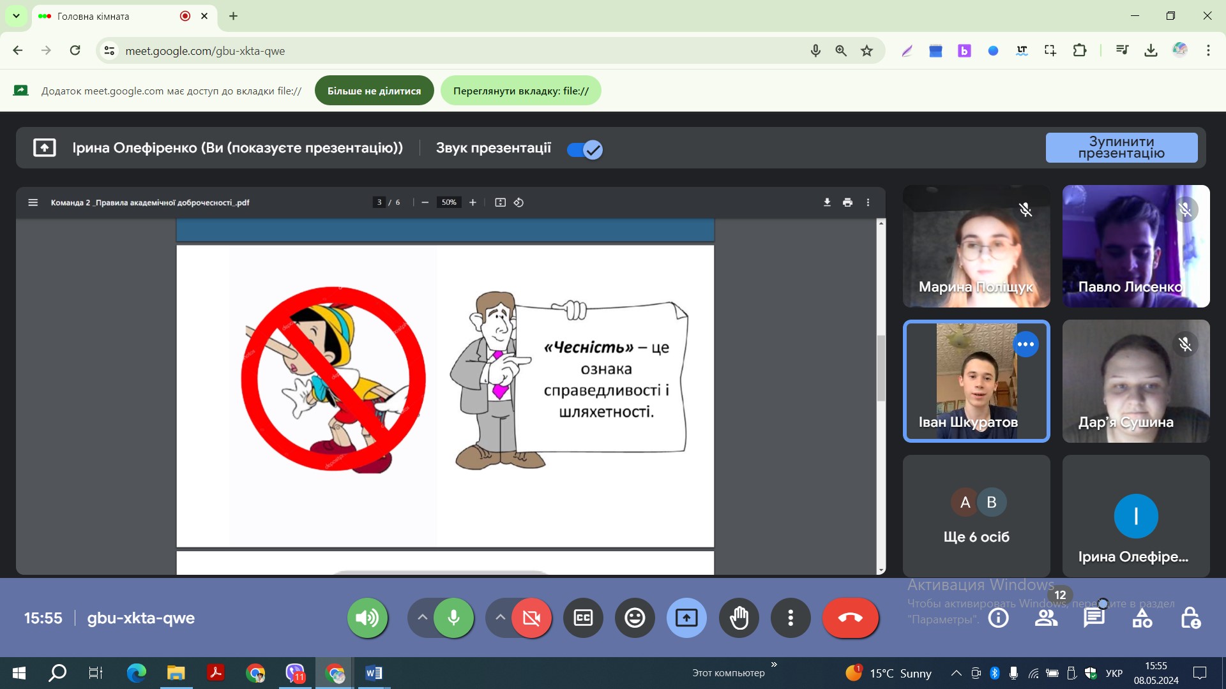The width and height of the screenshot is (1226, 689).
Task: Click Більше не ділитися button
Action: point(374,91)
